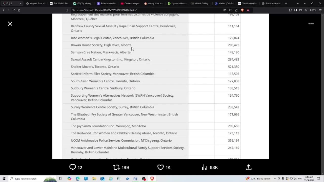This screenshot has height=182, width=324.
Task: Open the taskbar clock and date
Action: (310, 179)
